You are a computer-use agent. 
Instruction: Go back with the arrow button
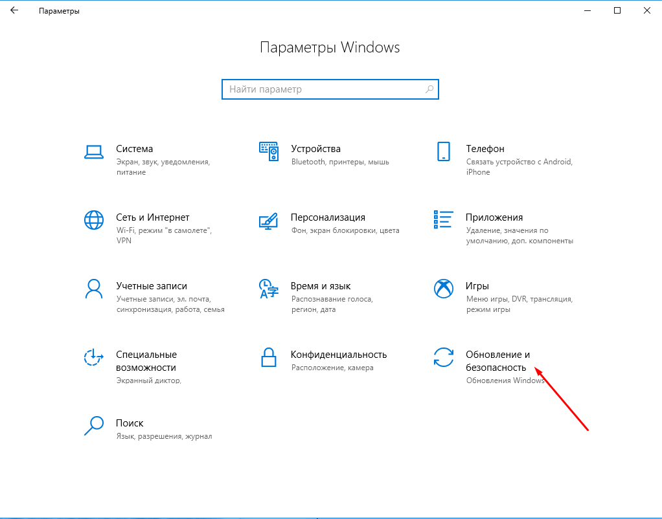(x=14, y=10)
